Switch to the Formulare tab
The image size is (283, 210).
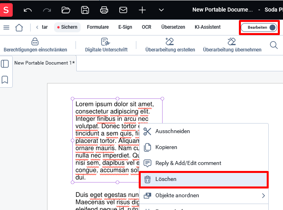tap(98, 27)
